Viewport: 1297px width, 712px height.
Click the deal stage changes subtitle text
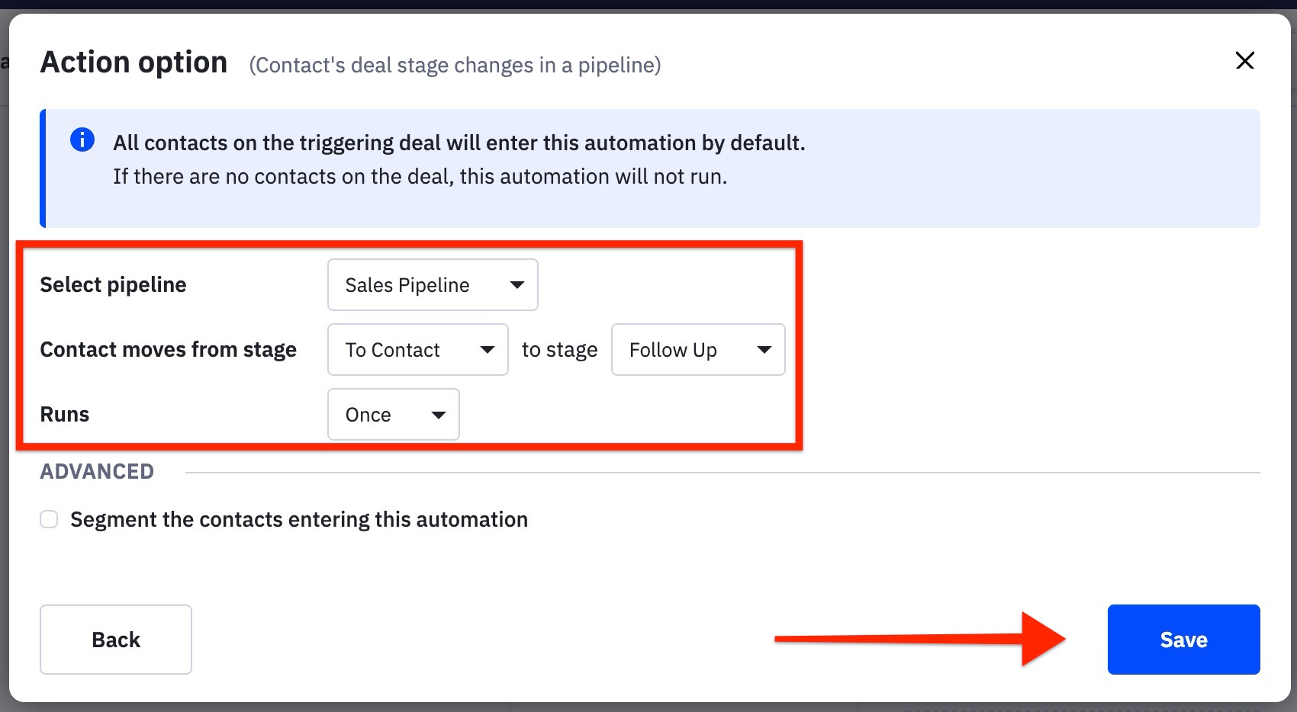pyautogui.click(x=455, y=66)
